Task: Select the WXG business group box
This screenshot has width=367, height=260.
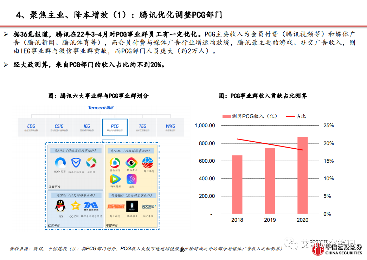Action: click(170, 127)
